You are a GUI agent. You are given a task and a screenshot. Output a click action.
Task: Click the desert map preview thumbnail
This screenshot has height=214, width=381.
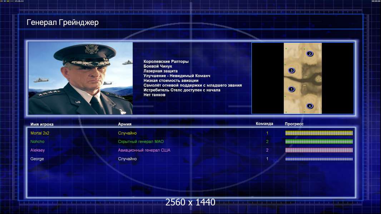tap(303, 78)
